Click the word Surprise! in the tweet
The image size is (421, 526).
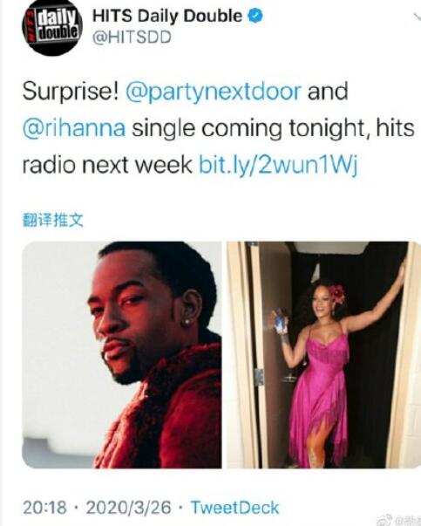(x=71, y=92)
